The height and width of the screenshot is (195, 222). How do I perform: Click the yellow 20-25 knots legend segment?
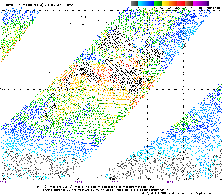pos(166,4)
